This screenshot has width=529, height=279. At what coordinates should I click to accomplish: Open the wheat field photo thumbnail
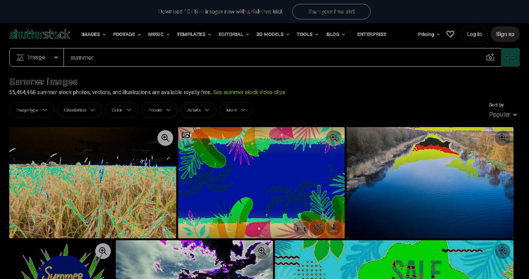click(93, 183)
